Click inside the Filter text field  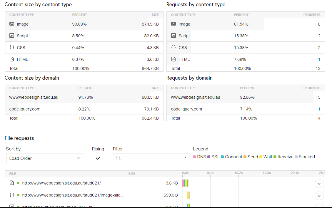[151, 158]
